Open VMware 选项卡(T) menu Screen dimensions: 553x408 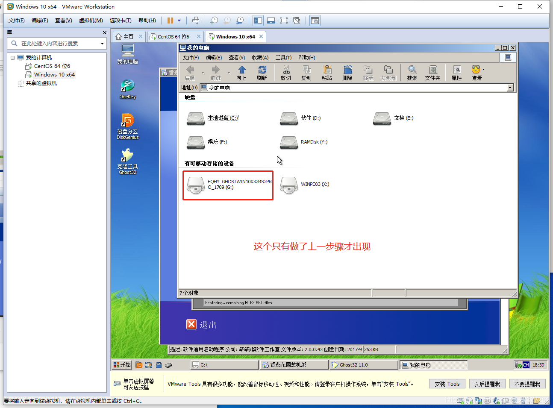120,21
